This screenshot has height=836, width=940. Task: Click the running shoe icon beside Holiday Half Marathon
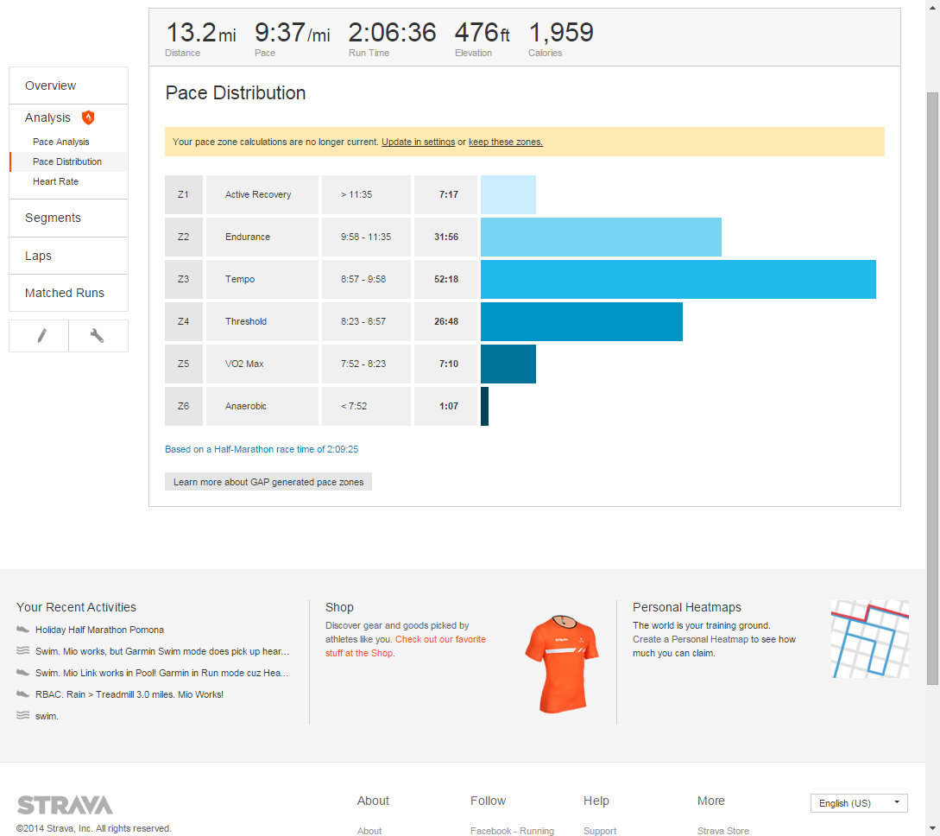tap(23, 630)
